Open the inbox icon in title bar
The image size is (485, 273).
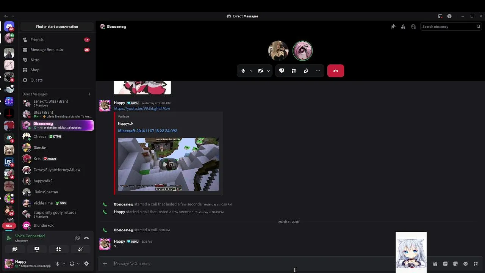pos(440,16)
